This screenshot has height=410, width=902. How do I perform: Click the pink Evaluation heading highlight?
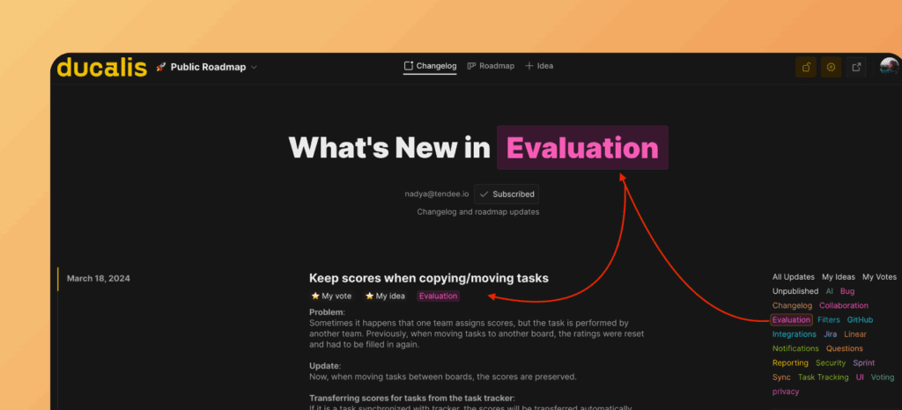point(582,148)
